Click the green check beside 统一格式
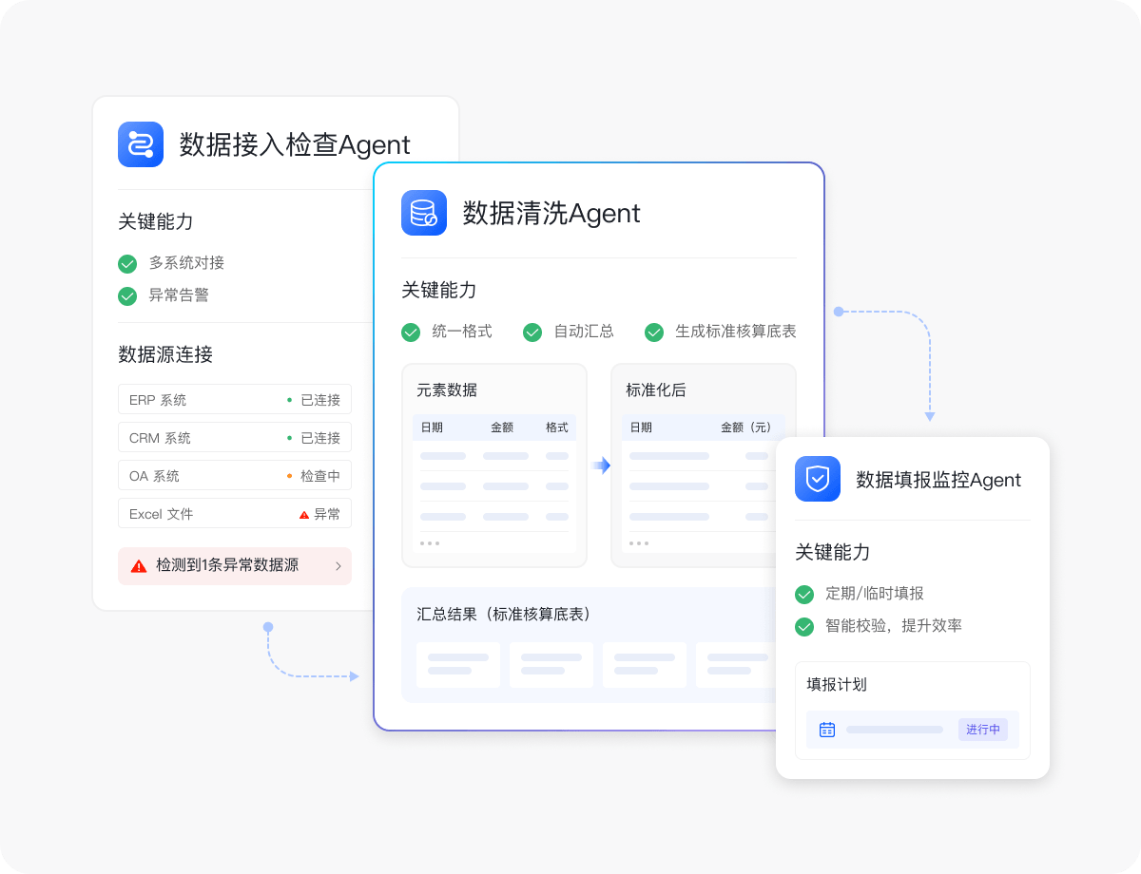Screen dimensions: 1141x874 (x=411, y=332)
